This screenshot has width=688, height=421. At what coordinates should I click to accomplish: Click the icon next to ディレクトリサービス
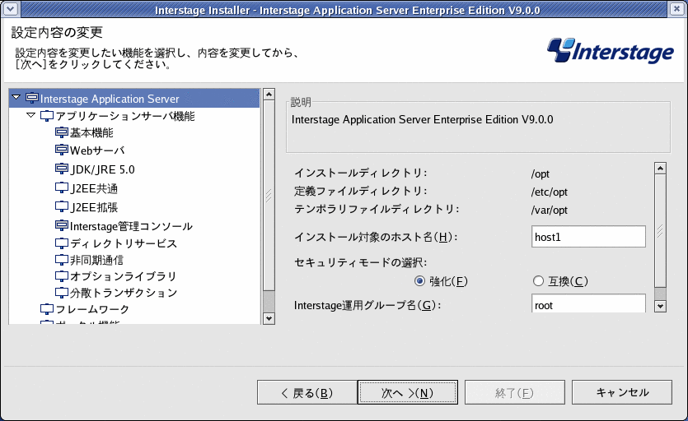pos(62,243)
